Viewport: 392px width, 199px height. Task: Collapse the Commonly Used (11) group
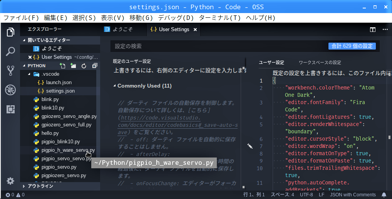click(114, 86)
